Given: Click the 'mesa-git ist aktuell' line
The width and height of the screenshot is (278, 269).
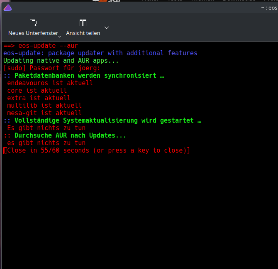Looking at the screenshot, I should point(44,113).
